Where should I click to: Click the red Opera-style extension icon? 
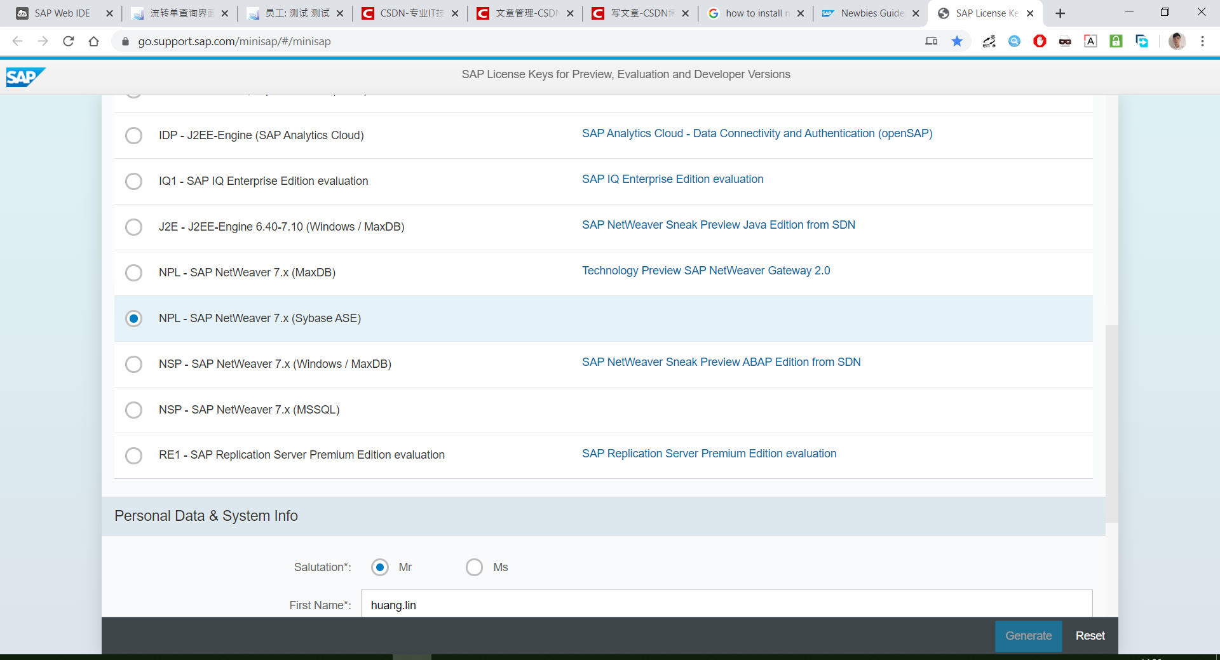tap(1040, 41)
